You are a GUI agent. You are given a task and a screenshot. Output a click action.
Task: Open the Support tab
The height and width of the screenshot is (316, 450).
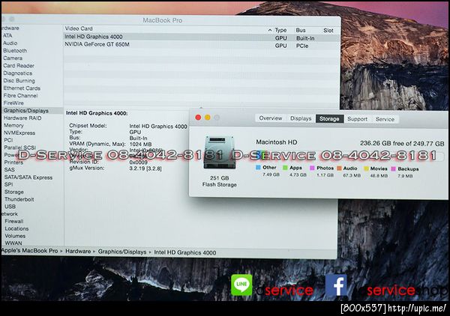(x=357, y=119)
